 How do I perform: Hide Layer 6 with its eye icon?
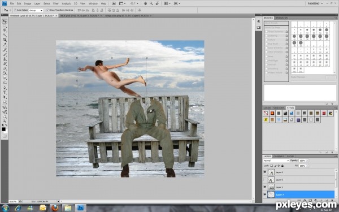click(265, 172)
